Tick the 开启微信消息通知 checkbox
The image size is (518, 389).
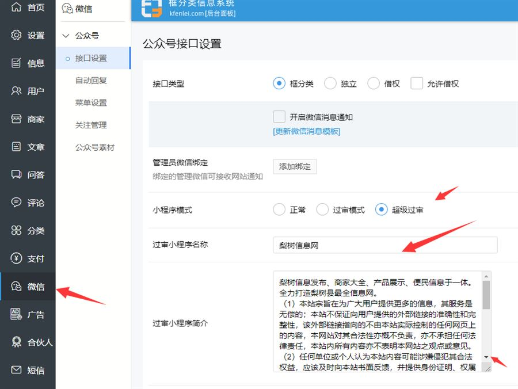[279, 117]
